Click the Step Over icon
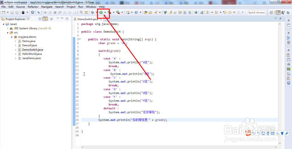Screen dimensions: 292x149 coord(70,13)
